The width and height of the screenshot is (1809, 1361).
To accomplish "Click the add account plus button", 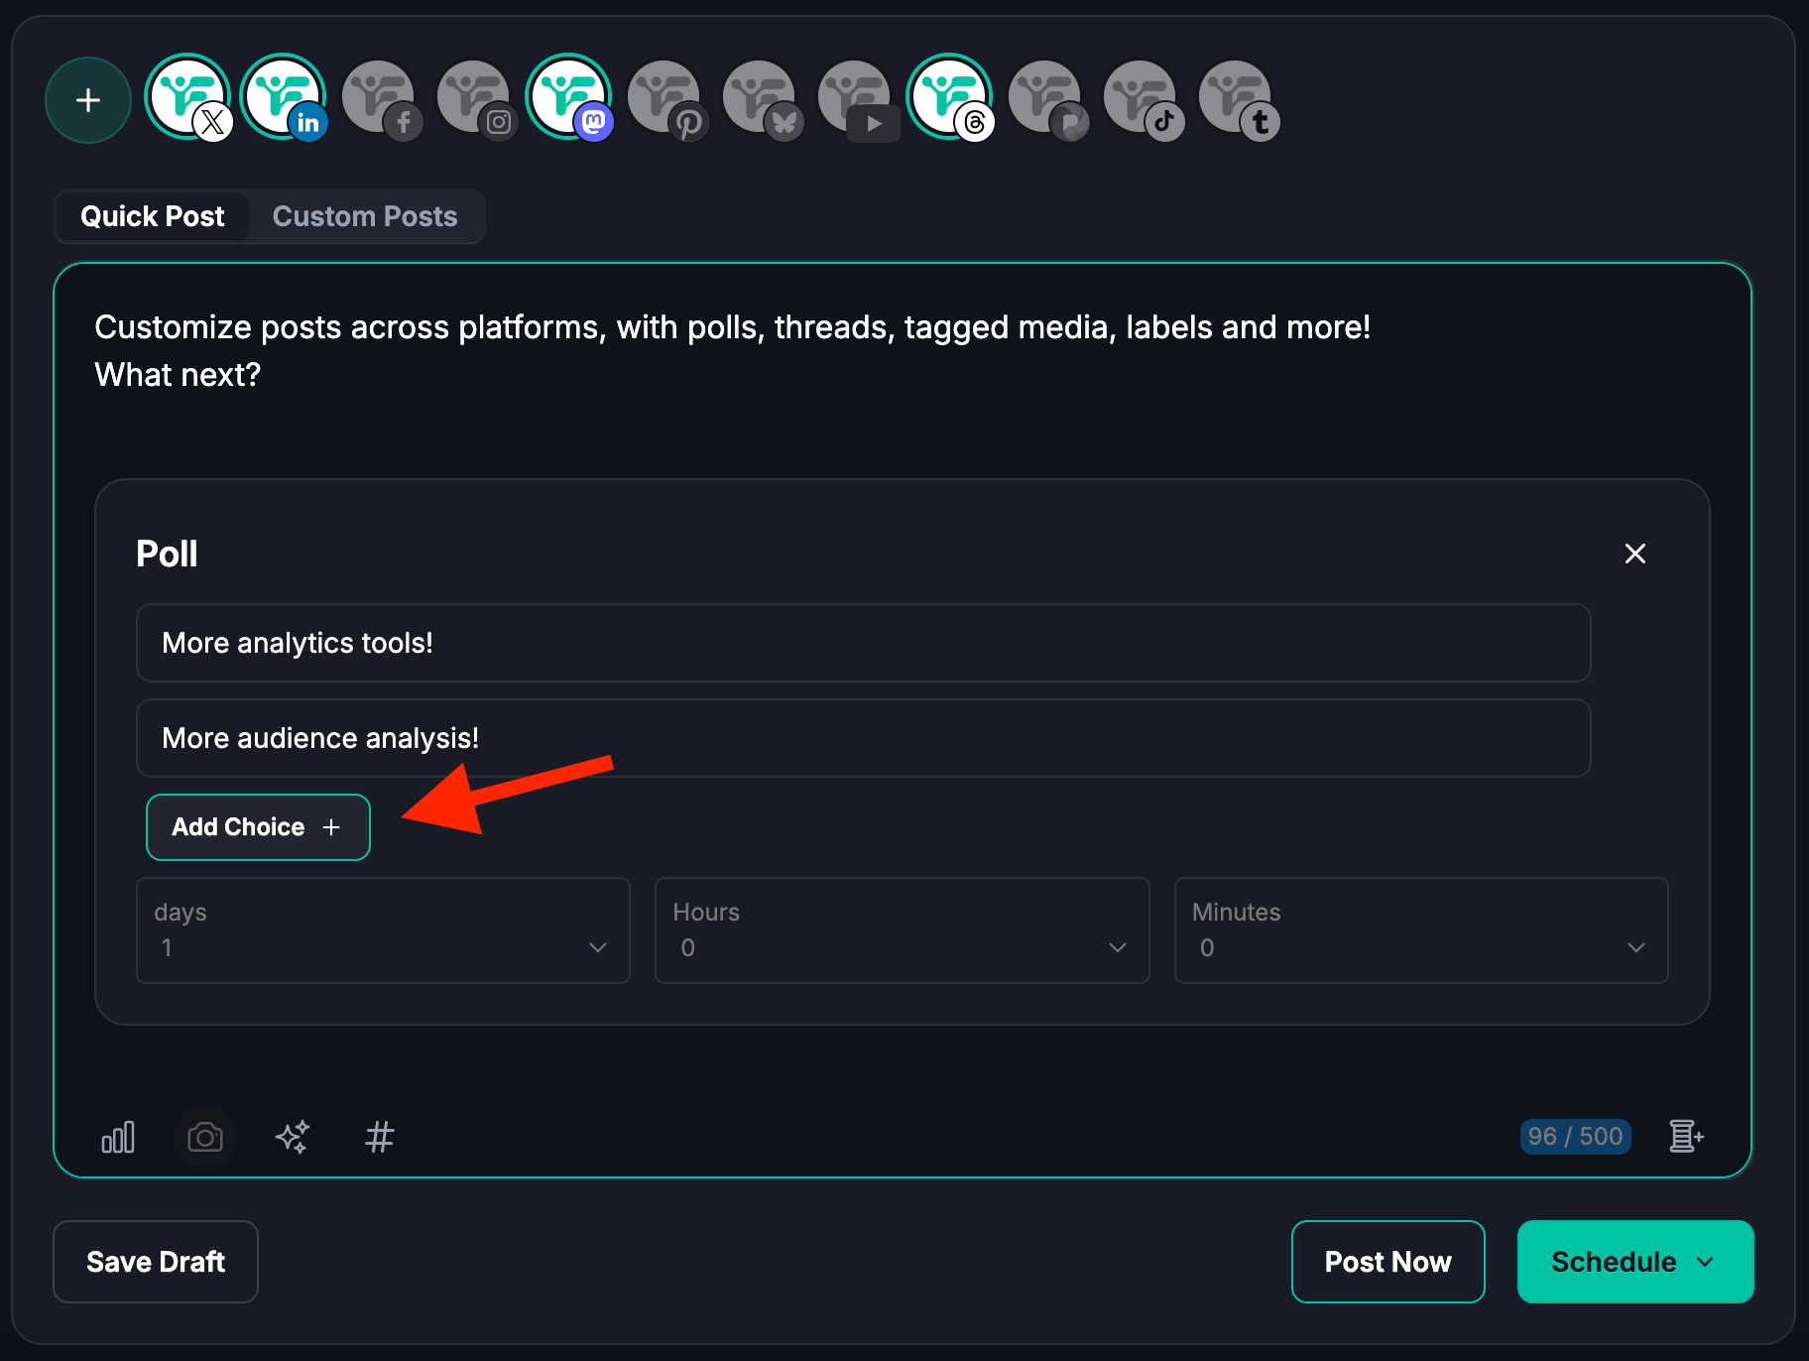I will click(88, 100).
